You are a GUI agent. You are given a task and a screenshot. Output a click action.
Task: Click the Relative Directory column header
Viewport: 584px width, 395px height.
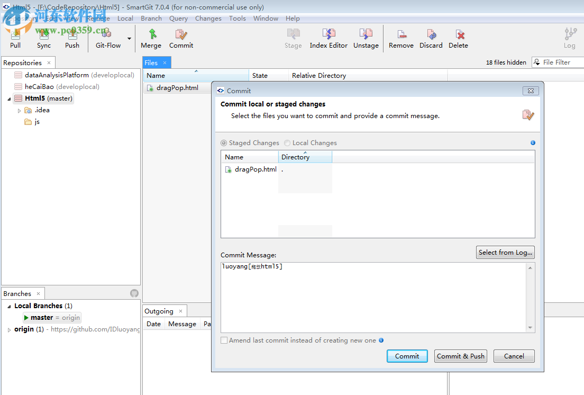tap(368, 75)
